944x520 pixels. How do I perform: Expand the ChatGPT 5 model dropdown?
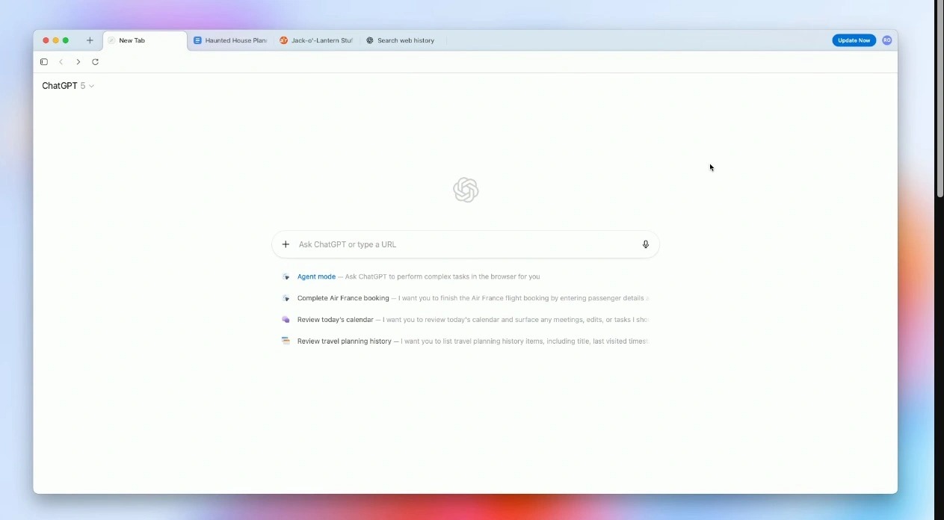(68, 86)
